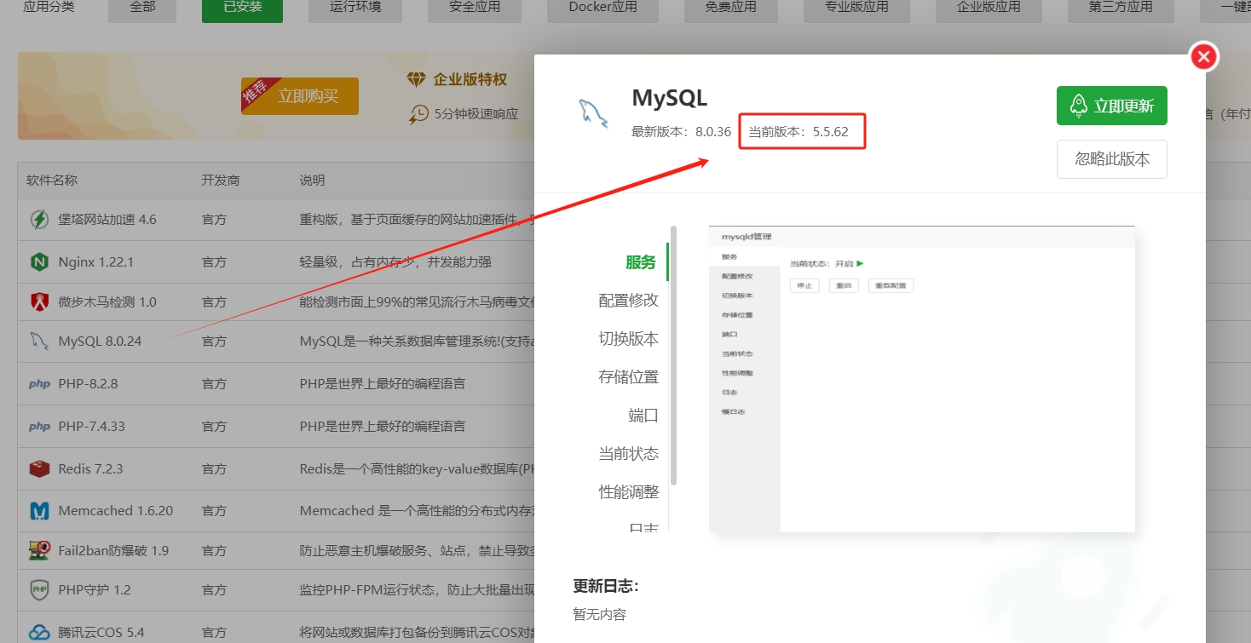1251x643 pixels.
Task: Click the diamond icon beside 企业版特权
Action: click(x=416, y=79)
